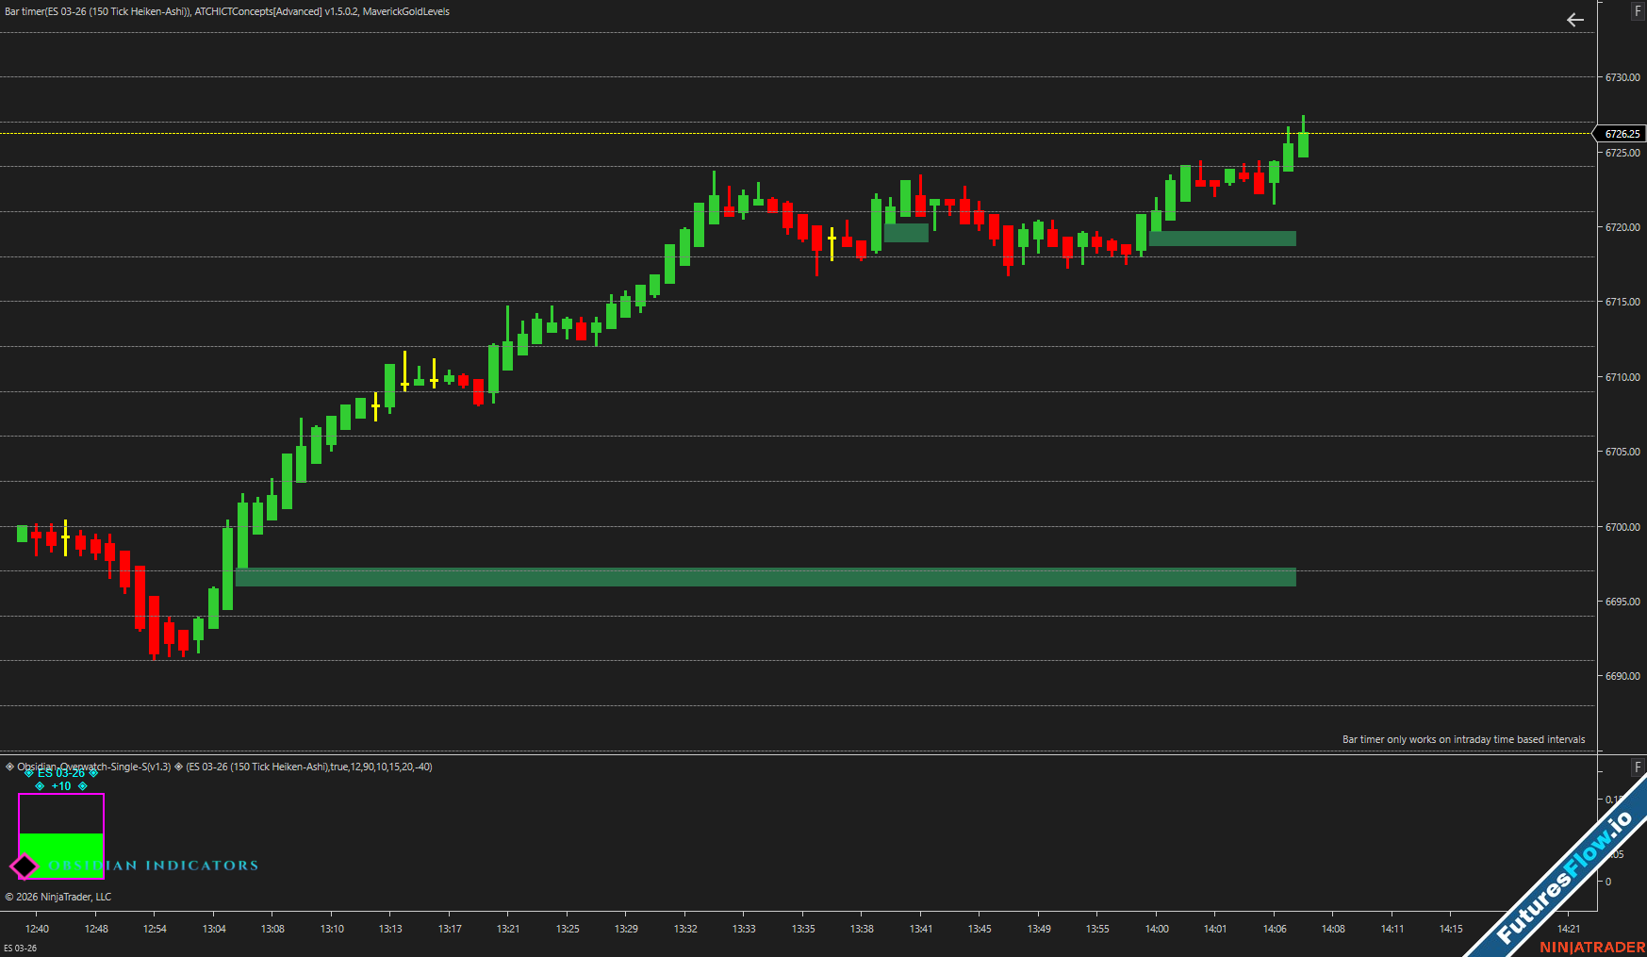
Task: Select the green zone rectangle near 14:01
Action: [1222, 239]
